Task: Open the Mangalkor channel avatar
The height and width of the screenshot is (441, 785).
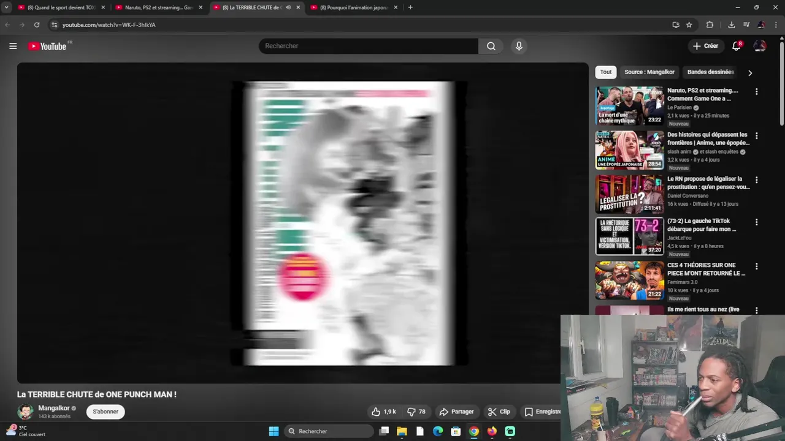Action: pos(25,412)
